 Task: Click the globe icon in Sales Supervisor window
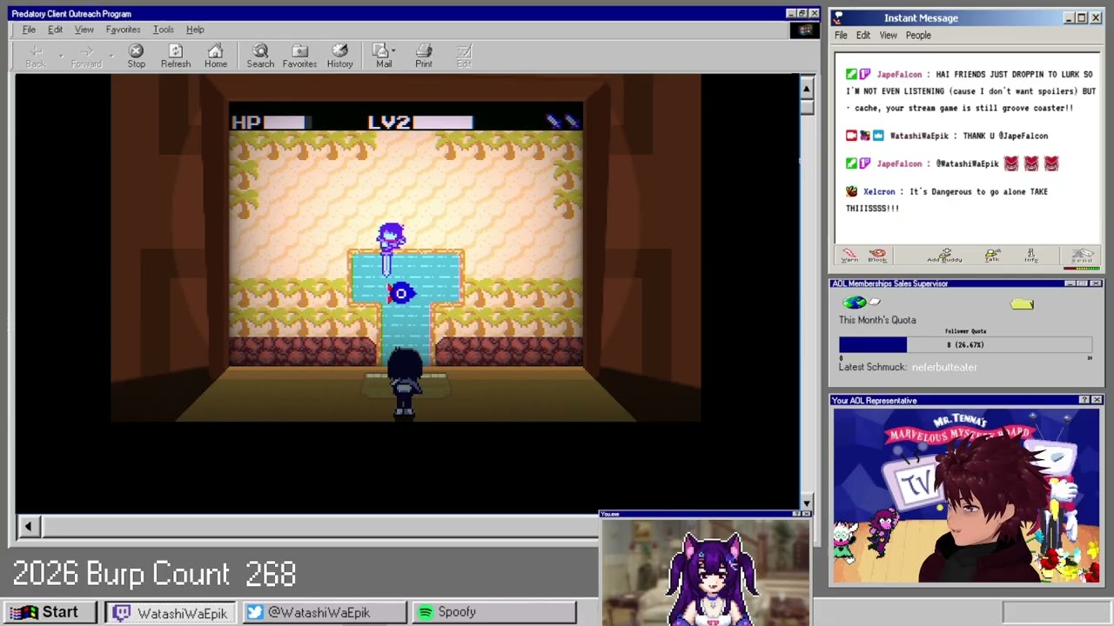point(855,303)
